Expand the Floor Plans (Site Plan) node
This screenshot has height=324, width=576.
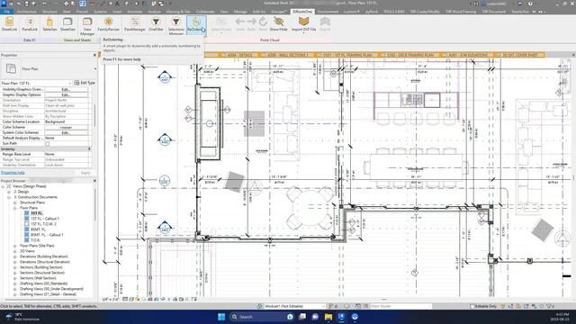coord(15,246)
